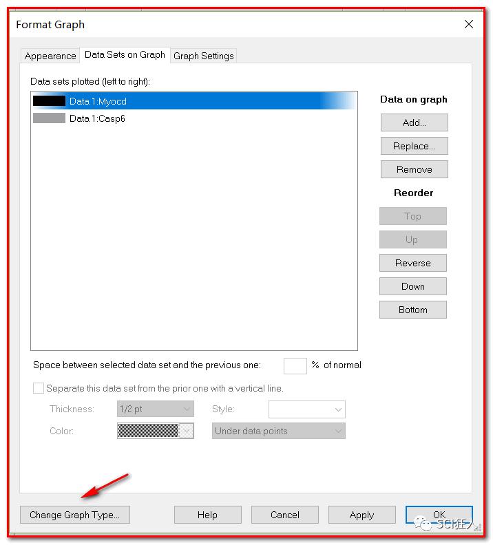This screenshot has width=493, height=545.
Task: Switch to the Appearance tab
Action: coord(50,56)
